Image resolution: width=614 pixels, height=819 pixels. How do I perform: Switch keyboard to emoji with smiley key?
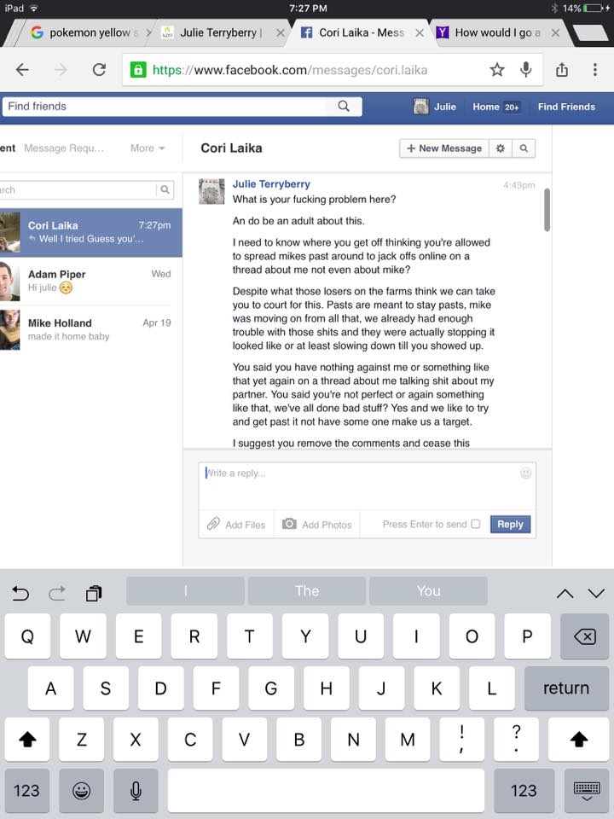point(82,791)
